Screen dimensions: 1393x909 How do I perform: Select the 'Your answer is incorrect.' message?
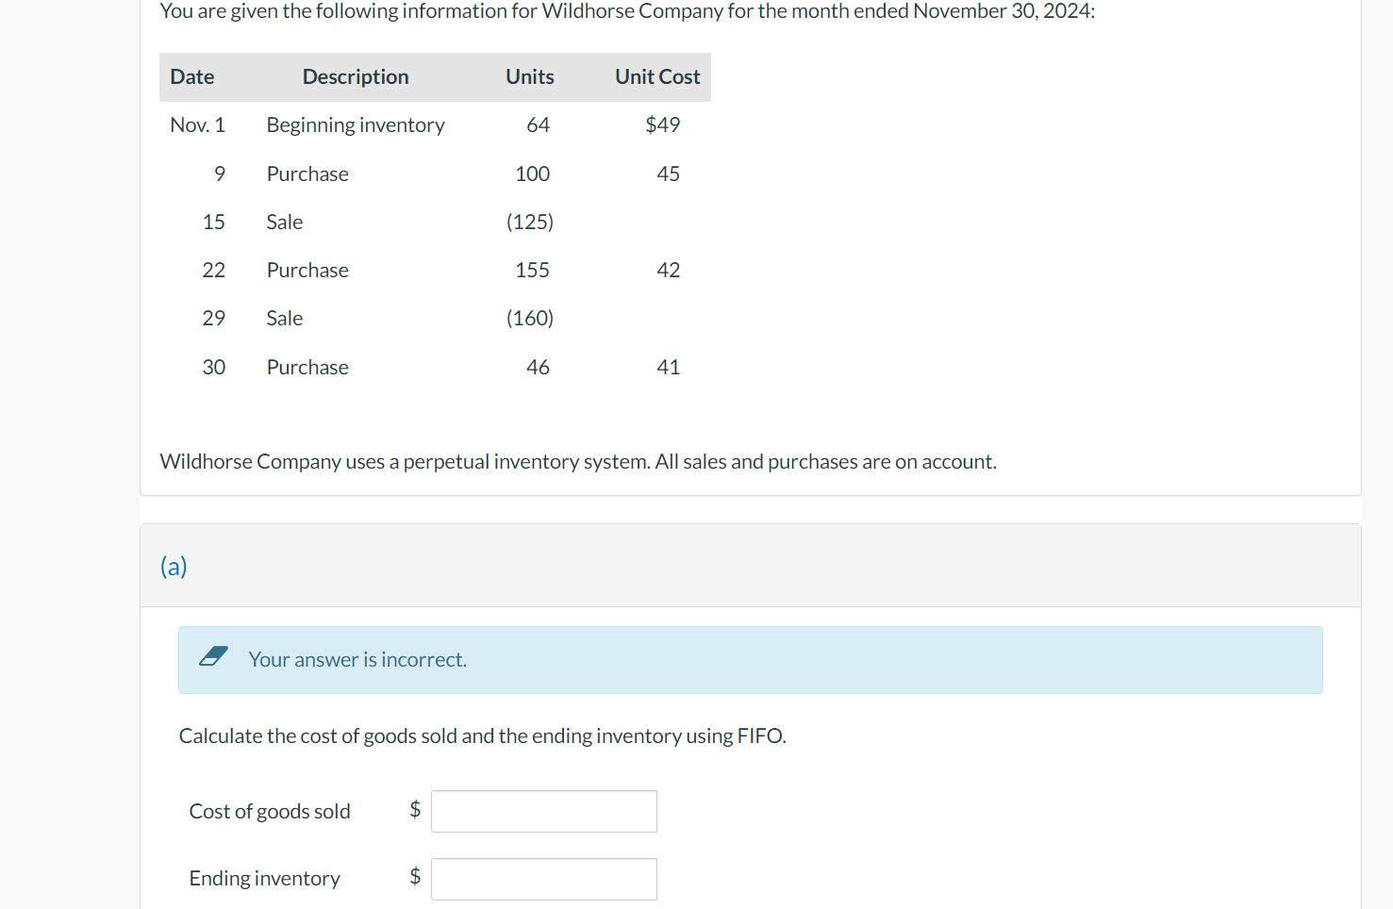click(x=357, y=659)
